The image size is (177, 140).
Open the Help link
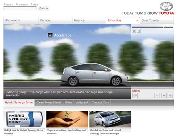[34, 5]
